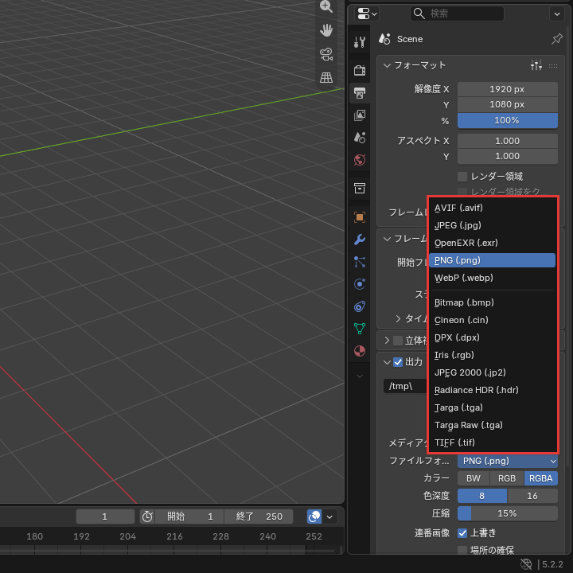Collapse the フォーマット panel
Screen dimensions: 573x573
(x=387, y=65)
